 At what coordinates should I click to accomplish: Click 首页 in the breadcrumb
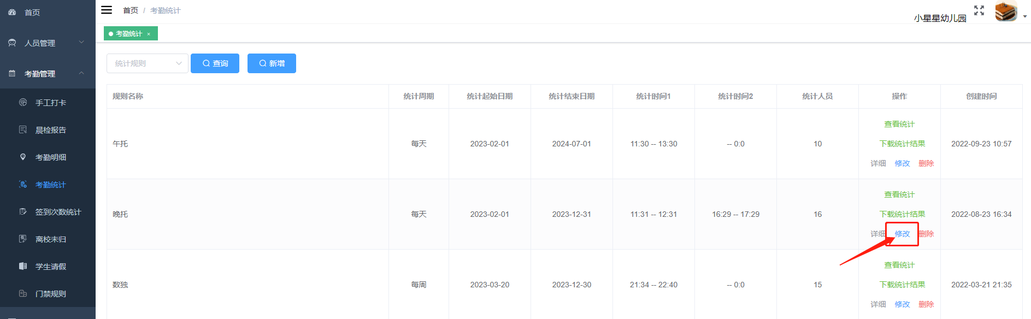pyautogui.click(x=131, y=10)
